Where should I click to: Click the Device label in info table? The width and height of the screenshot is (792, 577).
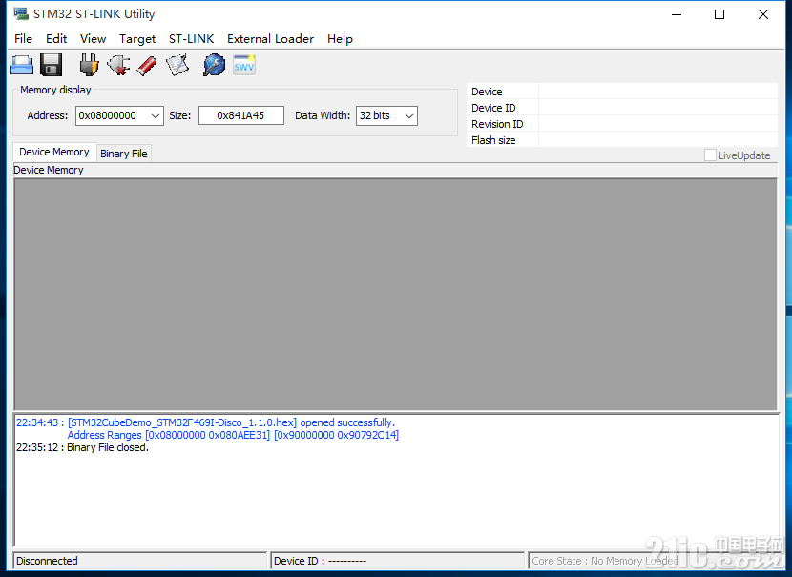(x=487, y=92)
